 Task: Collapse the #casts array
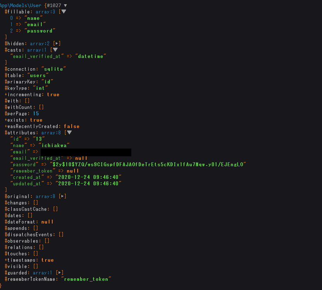click(55, 50)
